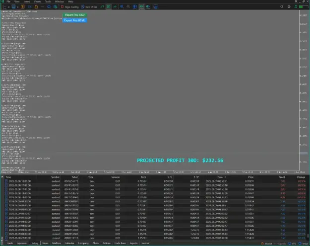The image size is (310, 246).
Task: Open the Alerts tab
Action: [x=96, y=243]
